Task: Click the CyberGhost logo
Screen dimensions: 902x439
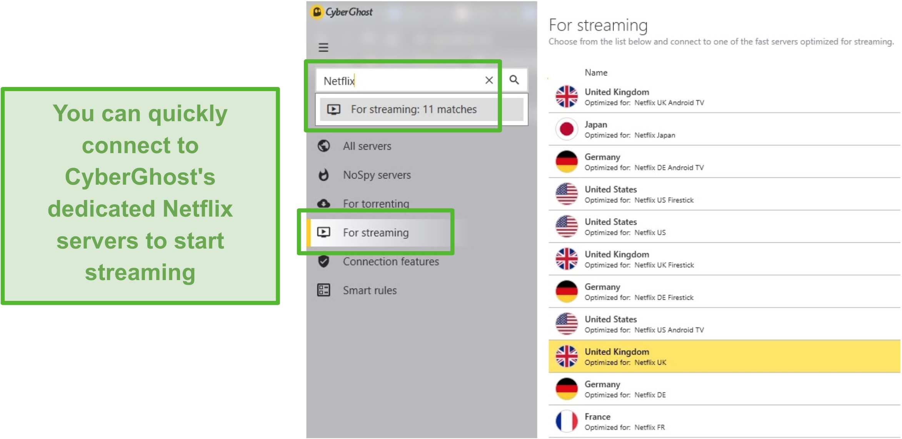Action: (342, 12)
